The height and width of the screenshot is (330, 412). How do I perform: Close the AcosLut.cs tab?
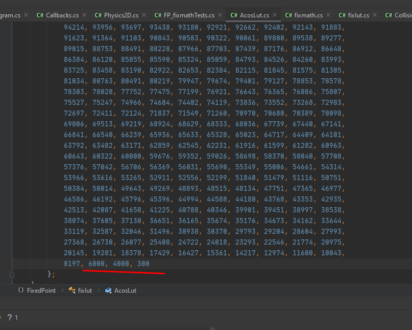pyautogui.click(x=275, y=15)
